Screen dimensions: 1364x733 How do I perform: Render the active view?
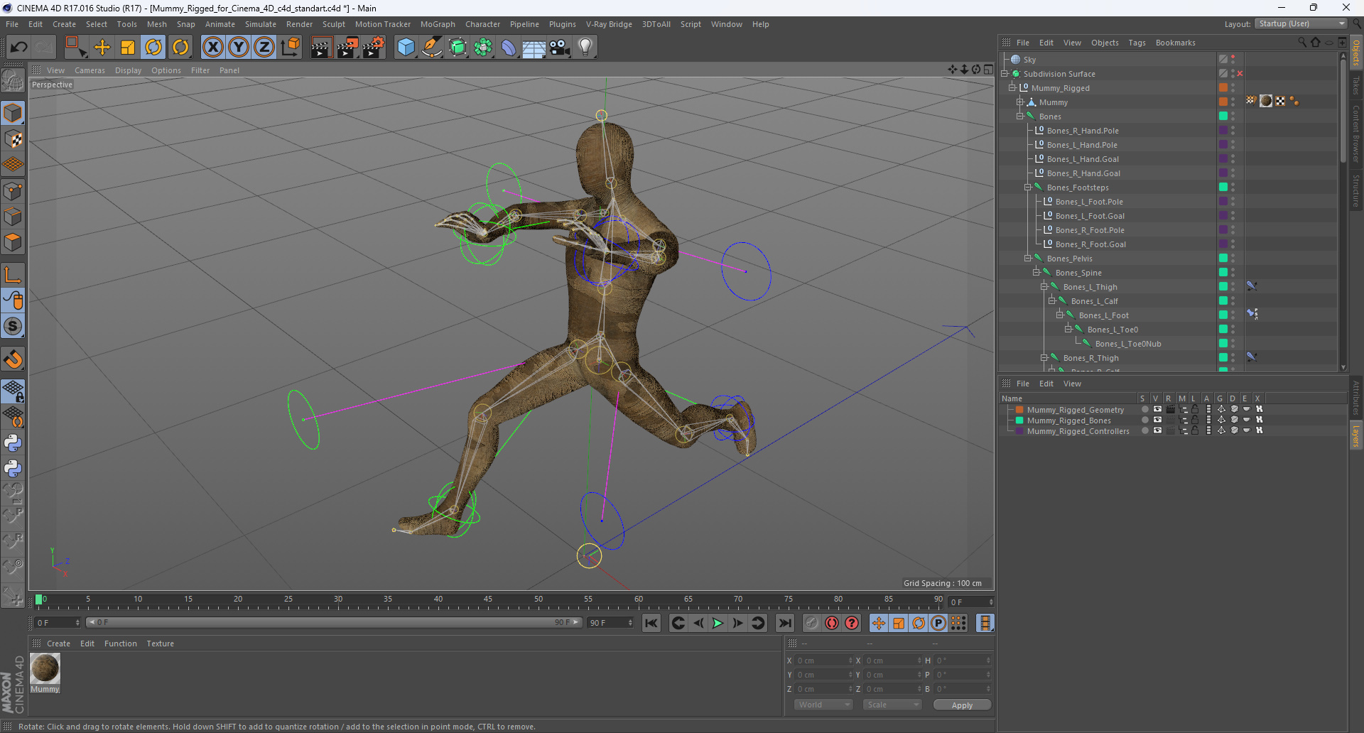pos(321,47)
